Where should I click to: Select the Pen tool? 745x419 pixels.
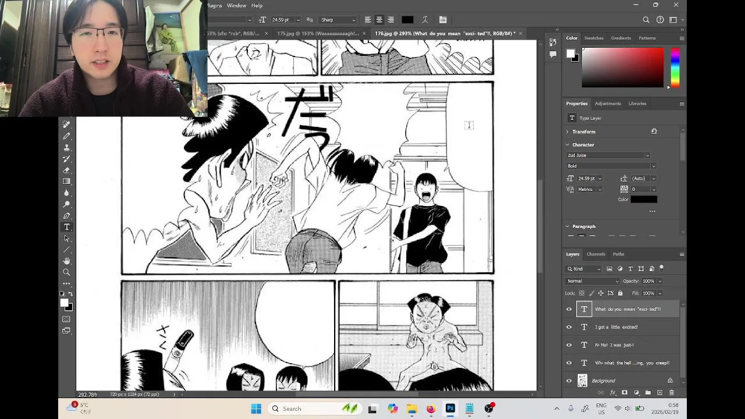pyautogui.click(x=66, y=215)
